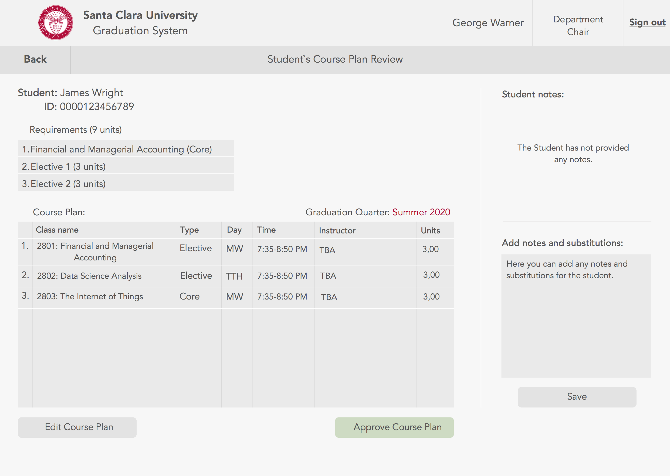Select course 2803: The Internet of Things
The width and height of the screenshot is (670, 476).
click(90, 296)
